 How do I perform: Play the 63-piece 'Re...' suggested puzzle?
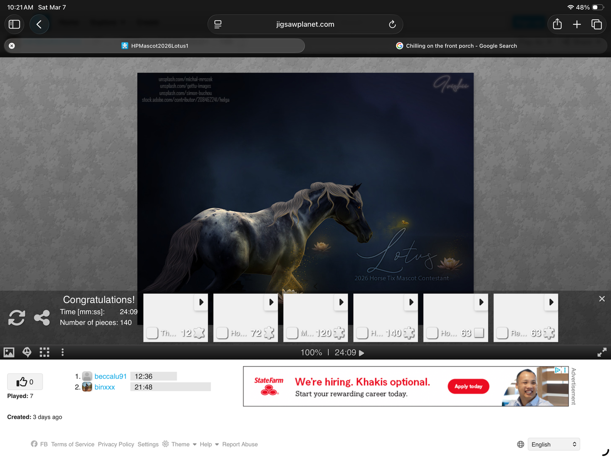click(x=551, y=302)
